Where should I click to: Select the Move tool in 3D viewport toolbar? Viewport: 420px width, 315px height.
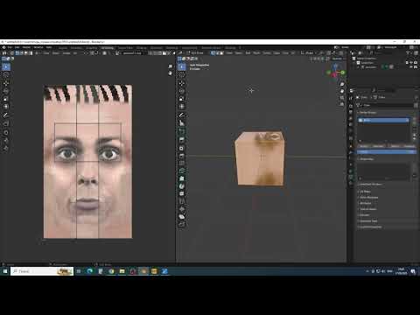181,83
